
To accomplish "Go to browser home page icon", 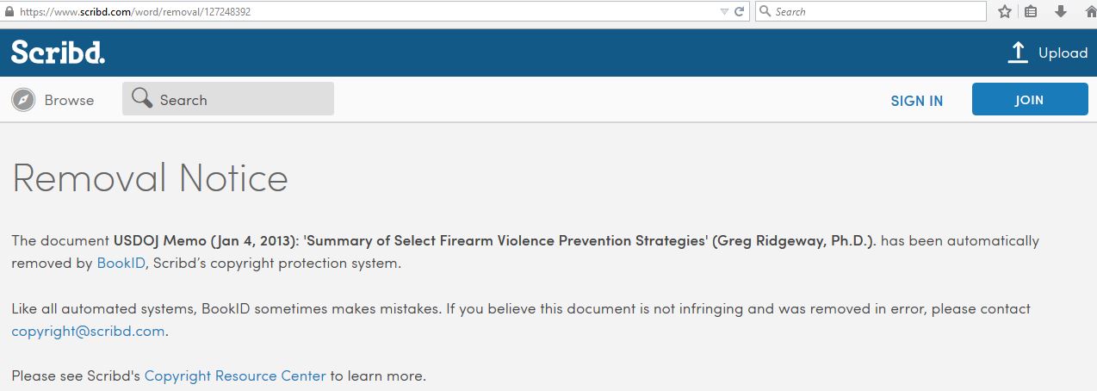I will [1088, 12].
